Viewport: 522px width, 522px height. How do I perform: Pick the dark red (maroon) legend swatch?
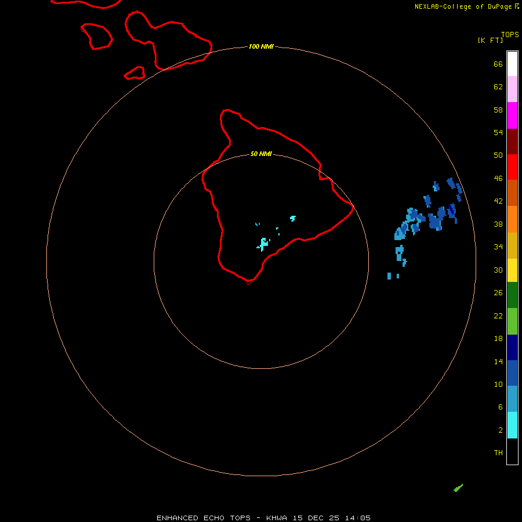[x=512, y=142]
